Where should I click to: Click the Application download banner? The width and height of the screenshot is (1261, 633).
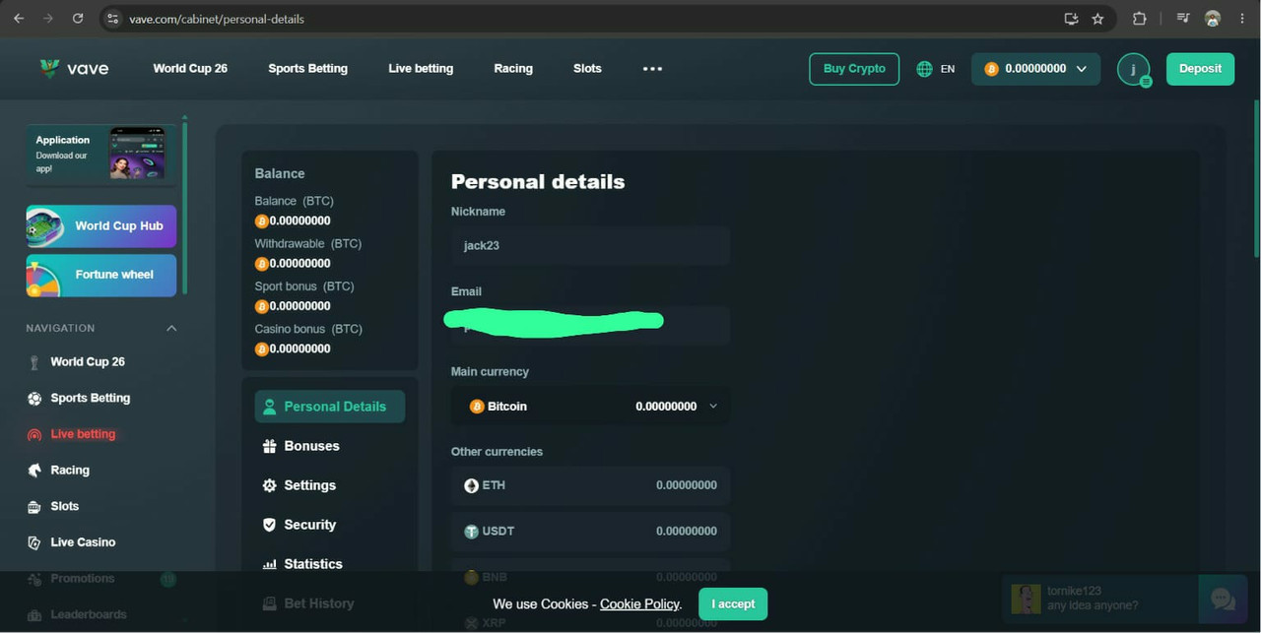(x=101, y=154)
